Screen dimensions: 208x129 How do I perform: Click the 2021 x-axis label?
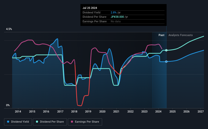point(116,111)
